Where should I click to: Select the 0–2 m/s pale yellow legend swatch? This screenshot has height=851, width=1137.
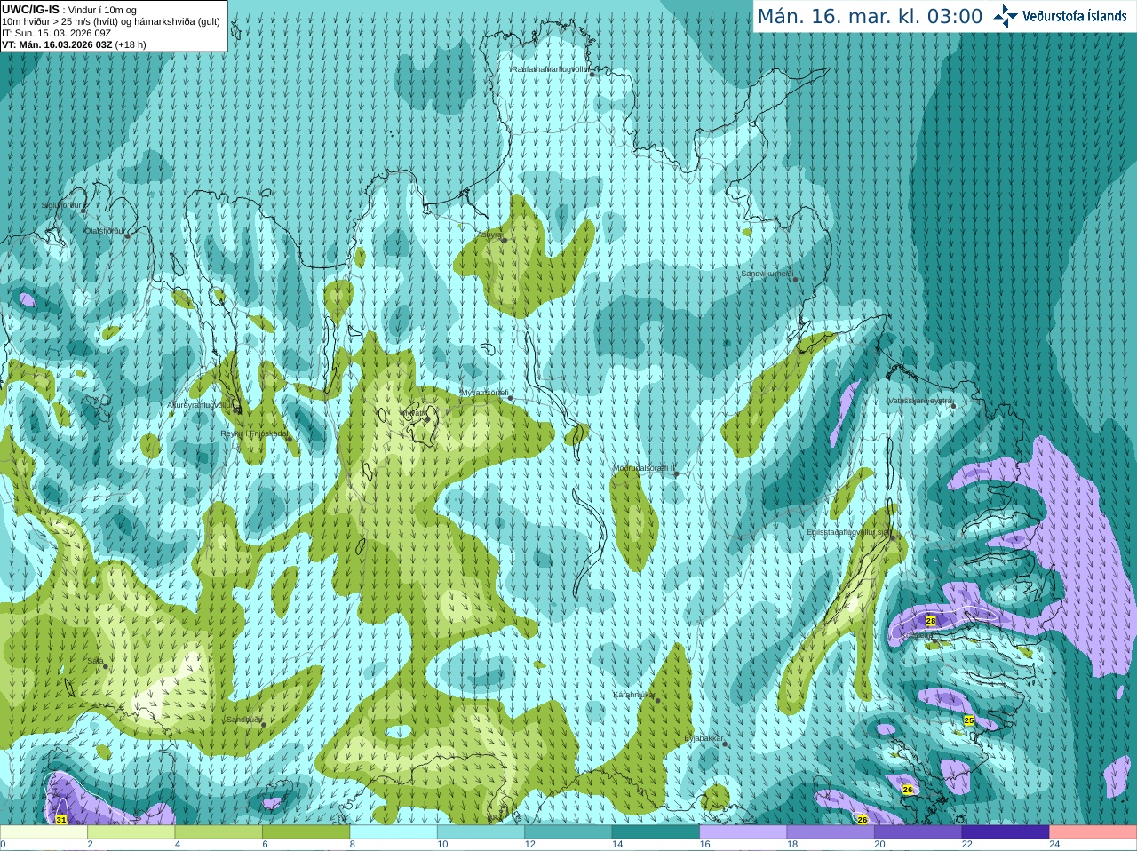44,832
